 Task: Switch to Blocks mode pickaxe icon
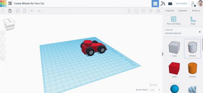coord(163,4)
